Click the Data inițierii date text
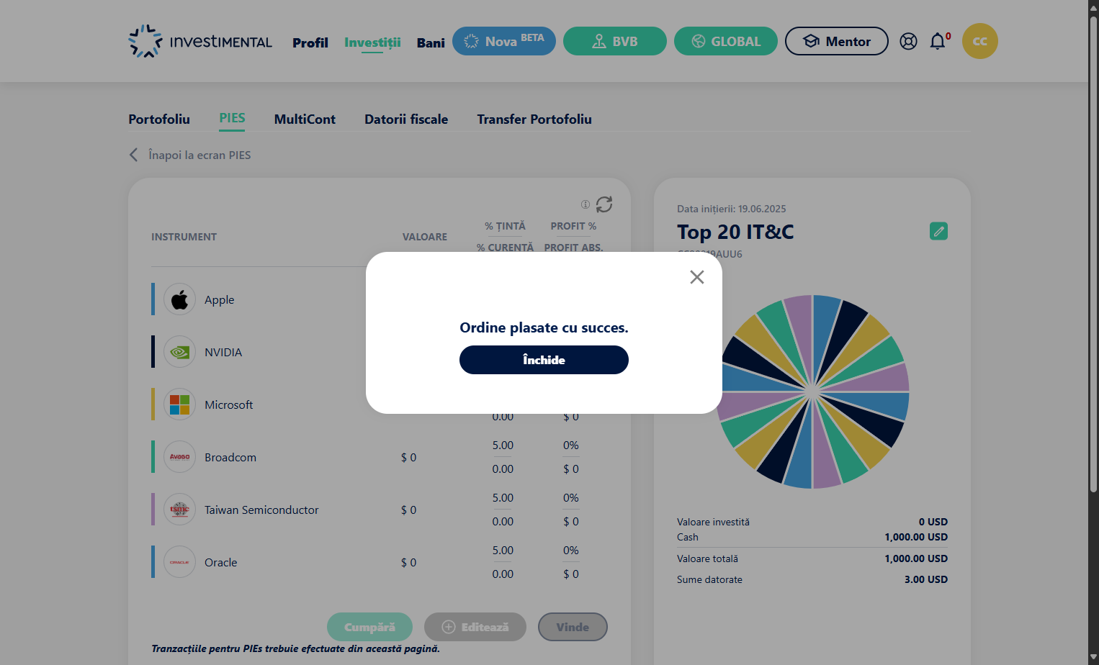 click(x=732, y=209)
